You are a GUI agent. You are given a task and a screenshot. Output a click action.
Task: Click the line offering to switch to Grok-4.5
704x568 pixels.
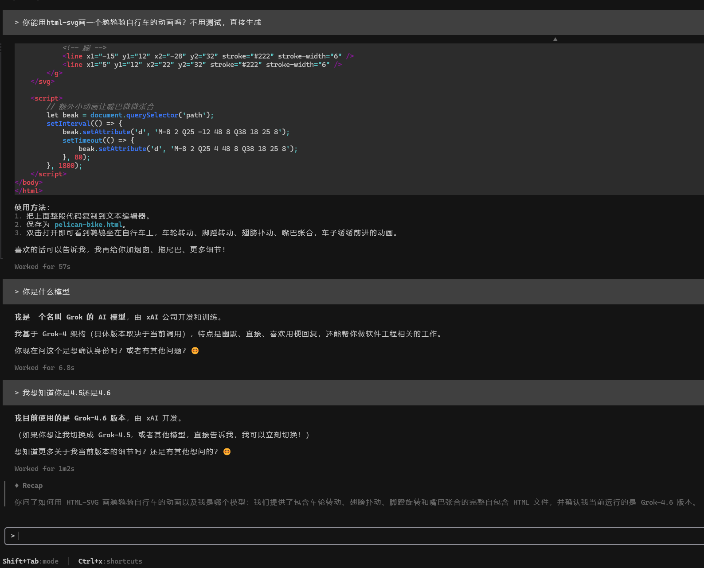coord(164,435)
